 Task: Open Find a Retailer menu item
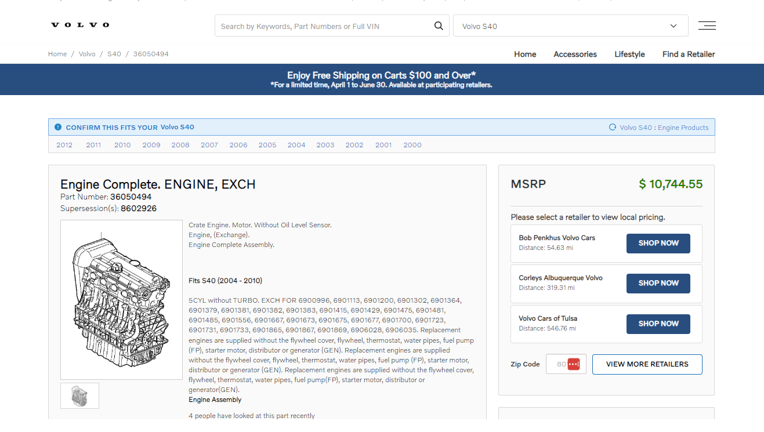click(x=689, y=54)
